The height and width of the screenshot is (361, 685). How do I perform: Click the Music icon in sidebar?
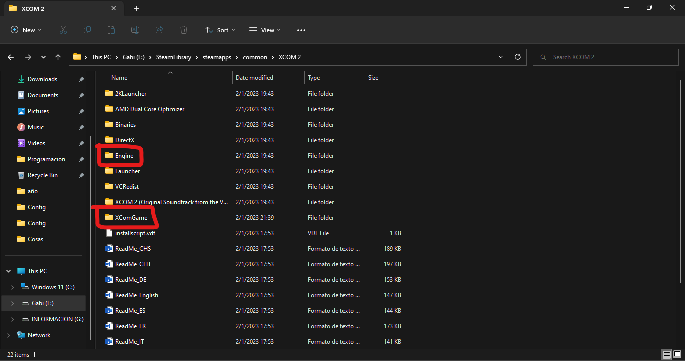(x=21, y=127)
